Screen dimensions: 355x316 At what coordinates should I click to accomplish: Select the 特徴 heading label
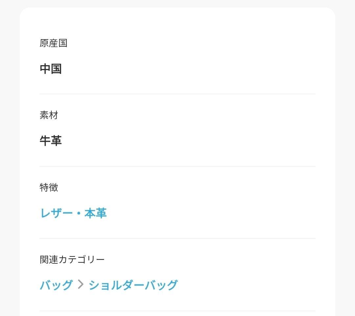(x=49, y=188)
